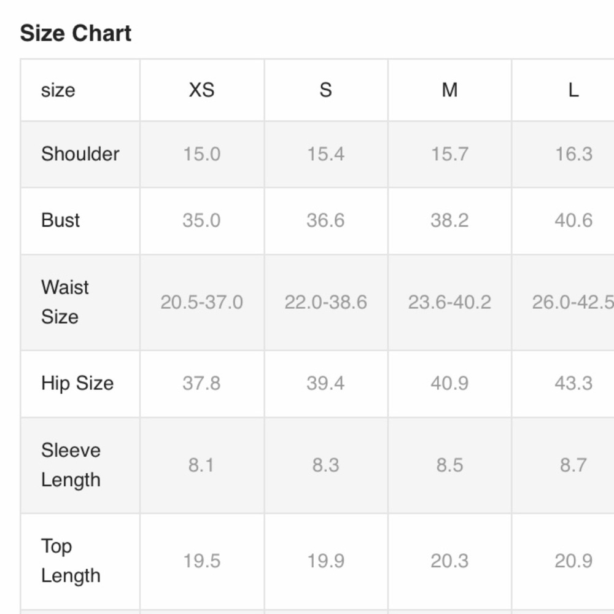Click the Bust row label
614x614 pixels.
click(61, 220)
